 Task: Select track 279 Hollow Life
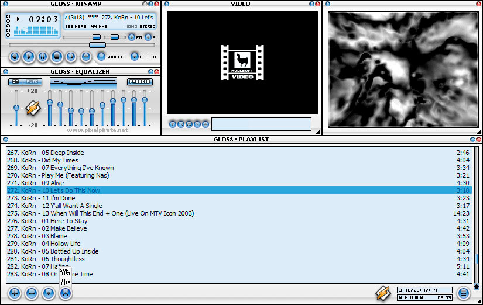tap(239, 244)
